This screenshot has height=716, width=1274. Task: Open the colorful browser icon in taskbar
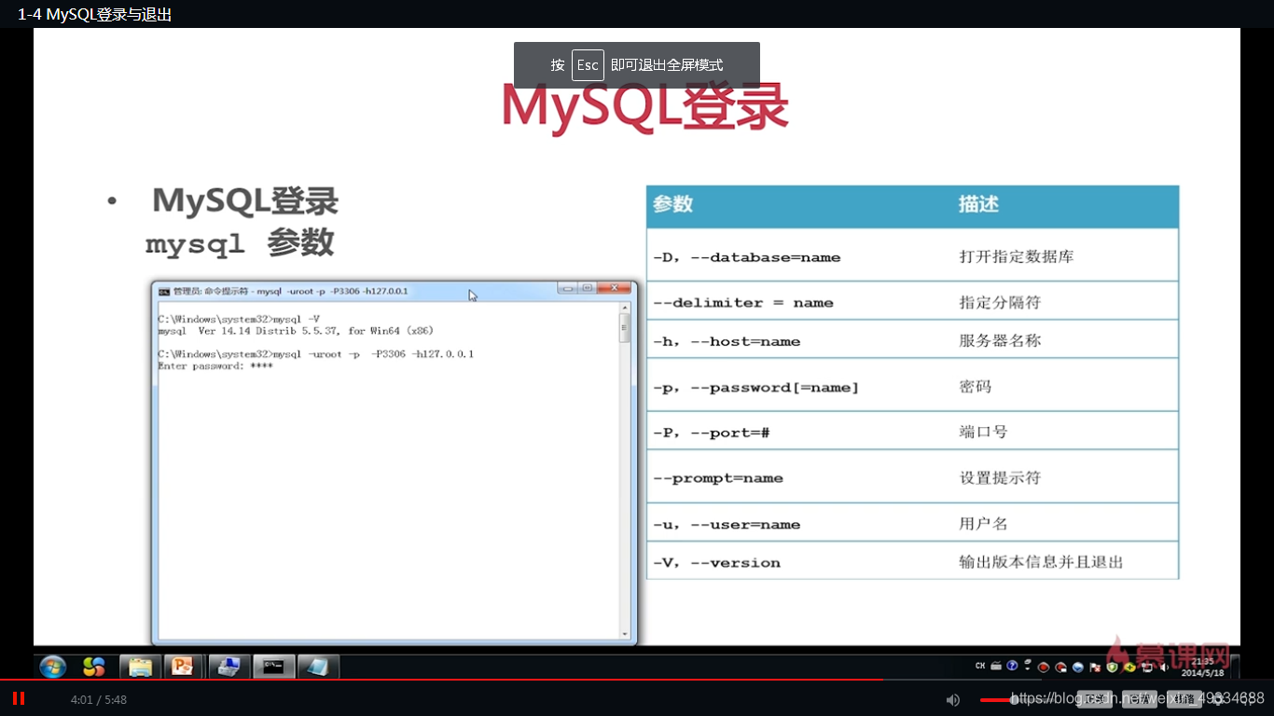click(94, 667)
